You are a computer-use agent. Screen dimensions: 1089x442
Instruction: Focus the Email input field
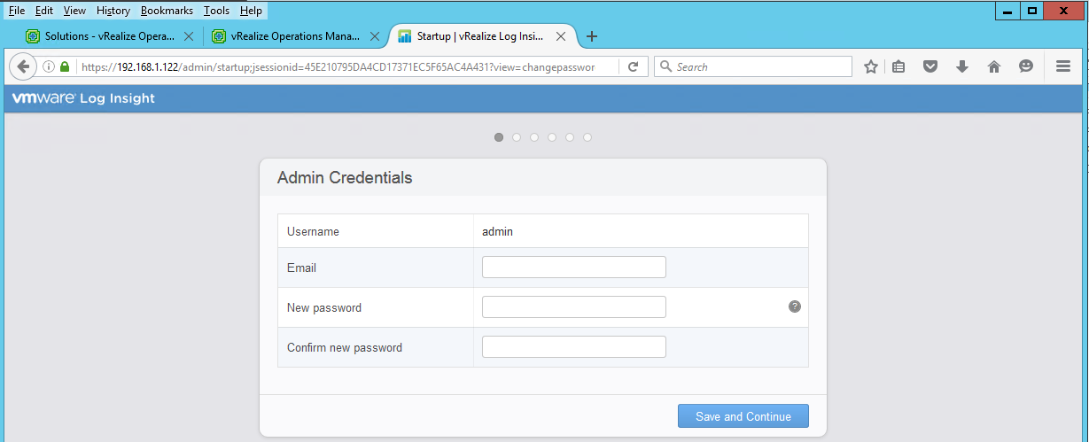573,268
